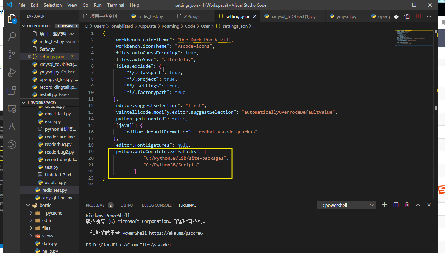Open the Terminal menu
445x253 pixels.
click(116, 5)
